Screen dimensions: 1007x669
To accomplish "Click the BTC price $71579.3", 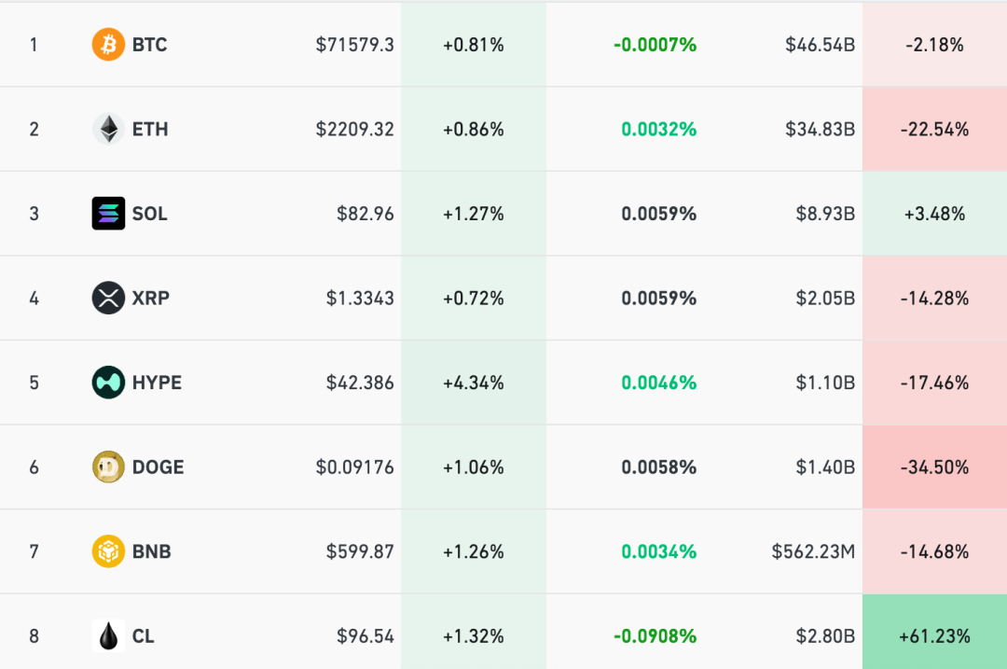I will tap(354, 45).
